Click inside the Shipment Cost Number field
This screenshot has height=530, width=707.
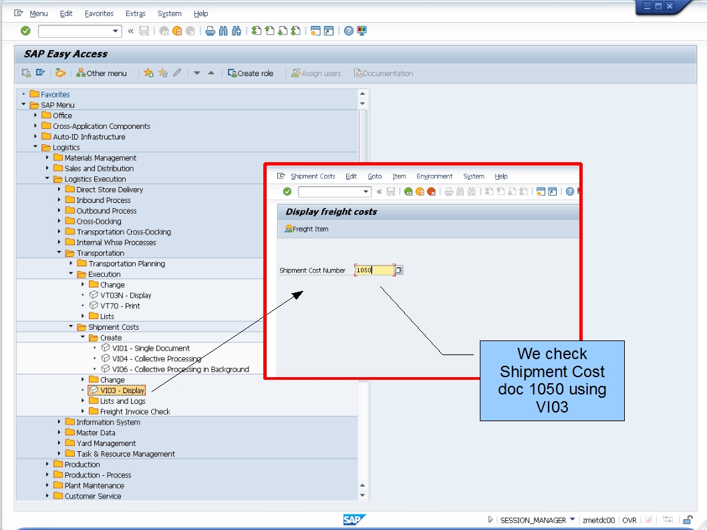tap(374, 270)
